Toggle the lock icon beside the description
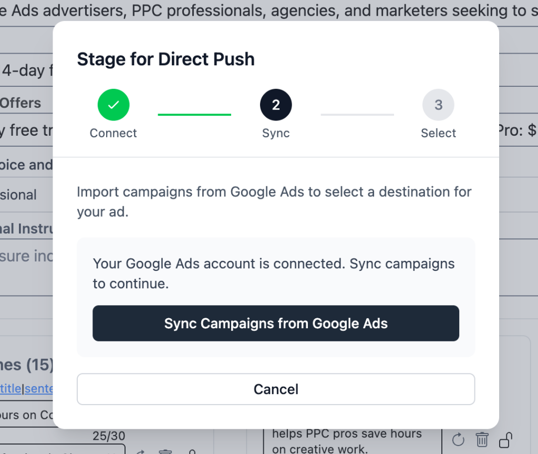Viewport: 538px width, 454px height. click(505, 439)
